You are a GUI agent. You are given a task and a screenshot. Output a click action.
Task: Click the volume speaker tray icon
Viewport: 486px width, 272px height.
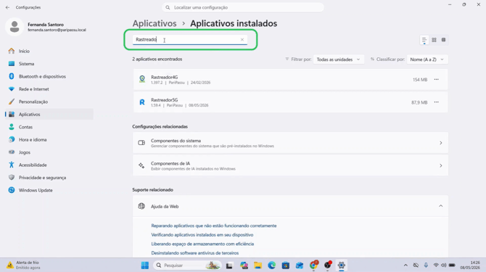click(x=443, y=265)
